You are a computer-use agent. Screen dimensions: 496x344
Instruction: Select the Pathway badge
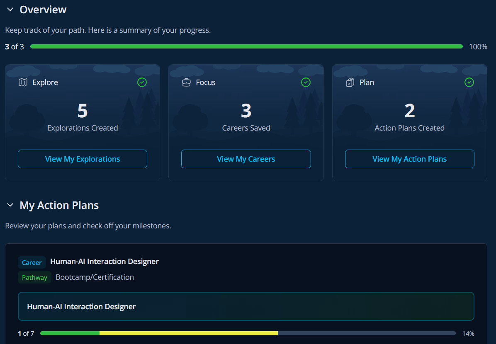click(x=34, y=277)
